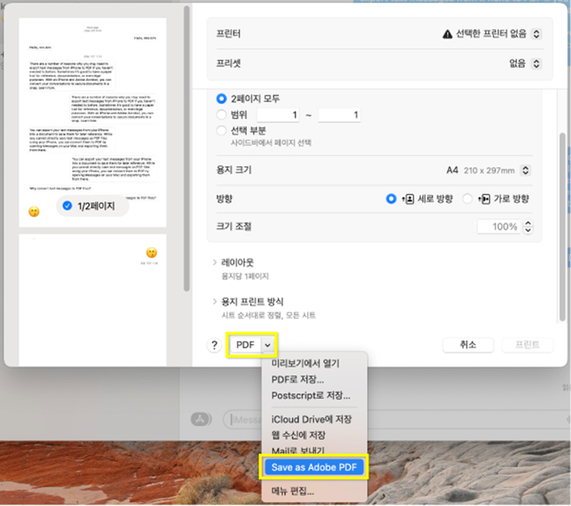This screenshot has height=506, width=571.
Task: Click the emoji on page 2 preview
Action: pos(152,252)
